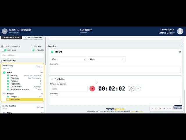Screen dimensions: 186x140
Task: Select the Height item in sidebar
Action: click(x=14, y=97)
